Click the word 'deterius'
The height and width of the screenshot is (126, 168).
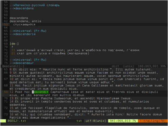26,82
